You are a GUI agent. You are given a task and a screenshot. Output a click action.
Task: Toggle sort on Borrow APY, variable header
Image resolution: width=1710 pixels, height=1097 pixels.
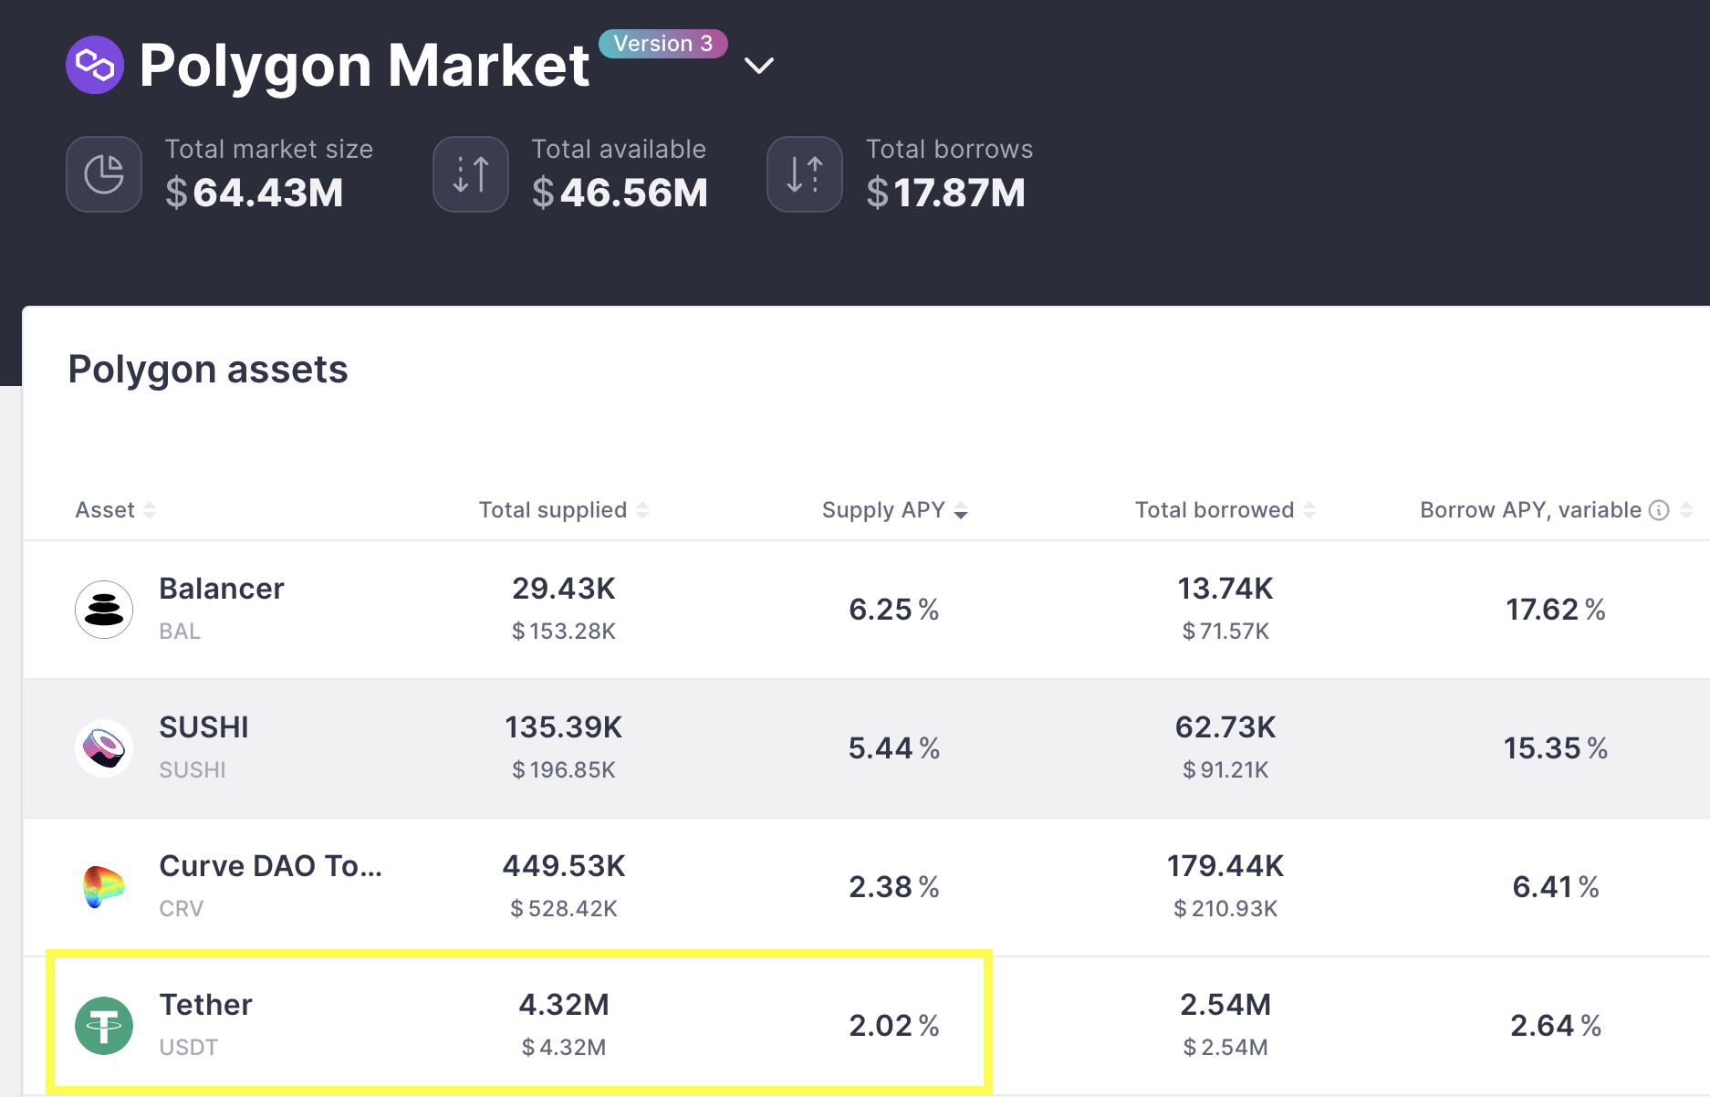[1556, 510]
